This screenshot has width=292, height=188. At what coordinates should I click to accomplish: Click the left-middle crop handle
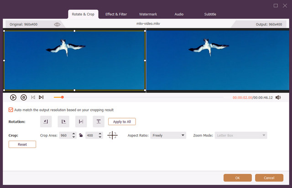pos(4,61)
